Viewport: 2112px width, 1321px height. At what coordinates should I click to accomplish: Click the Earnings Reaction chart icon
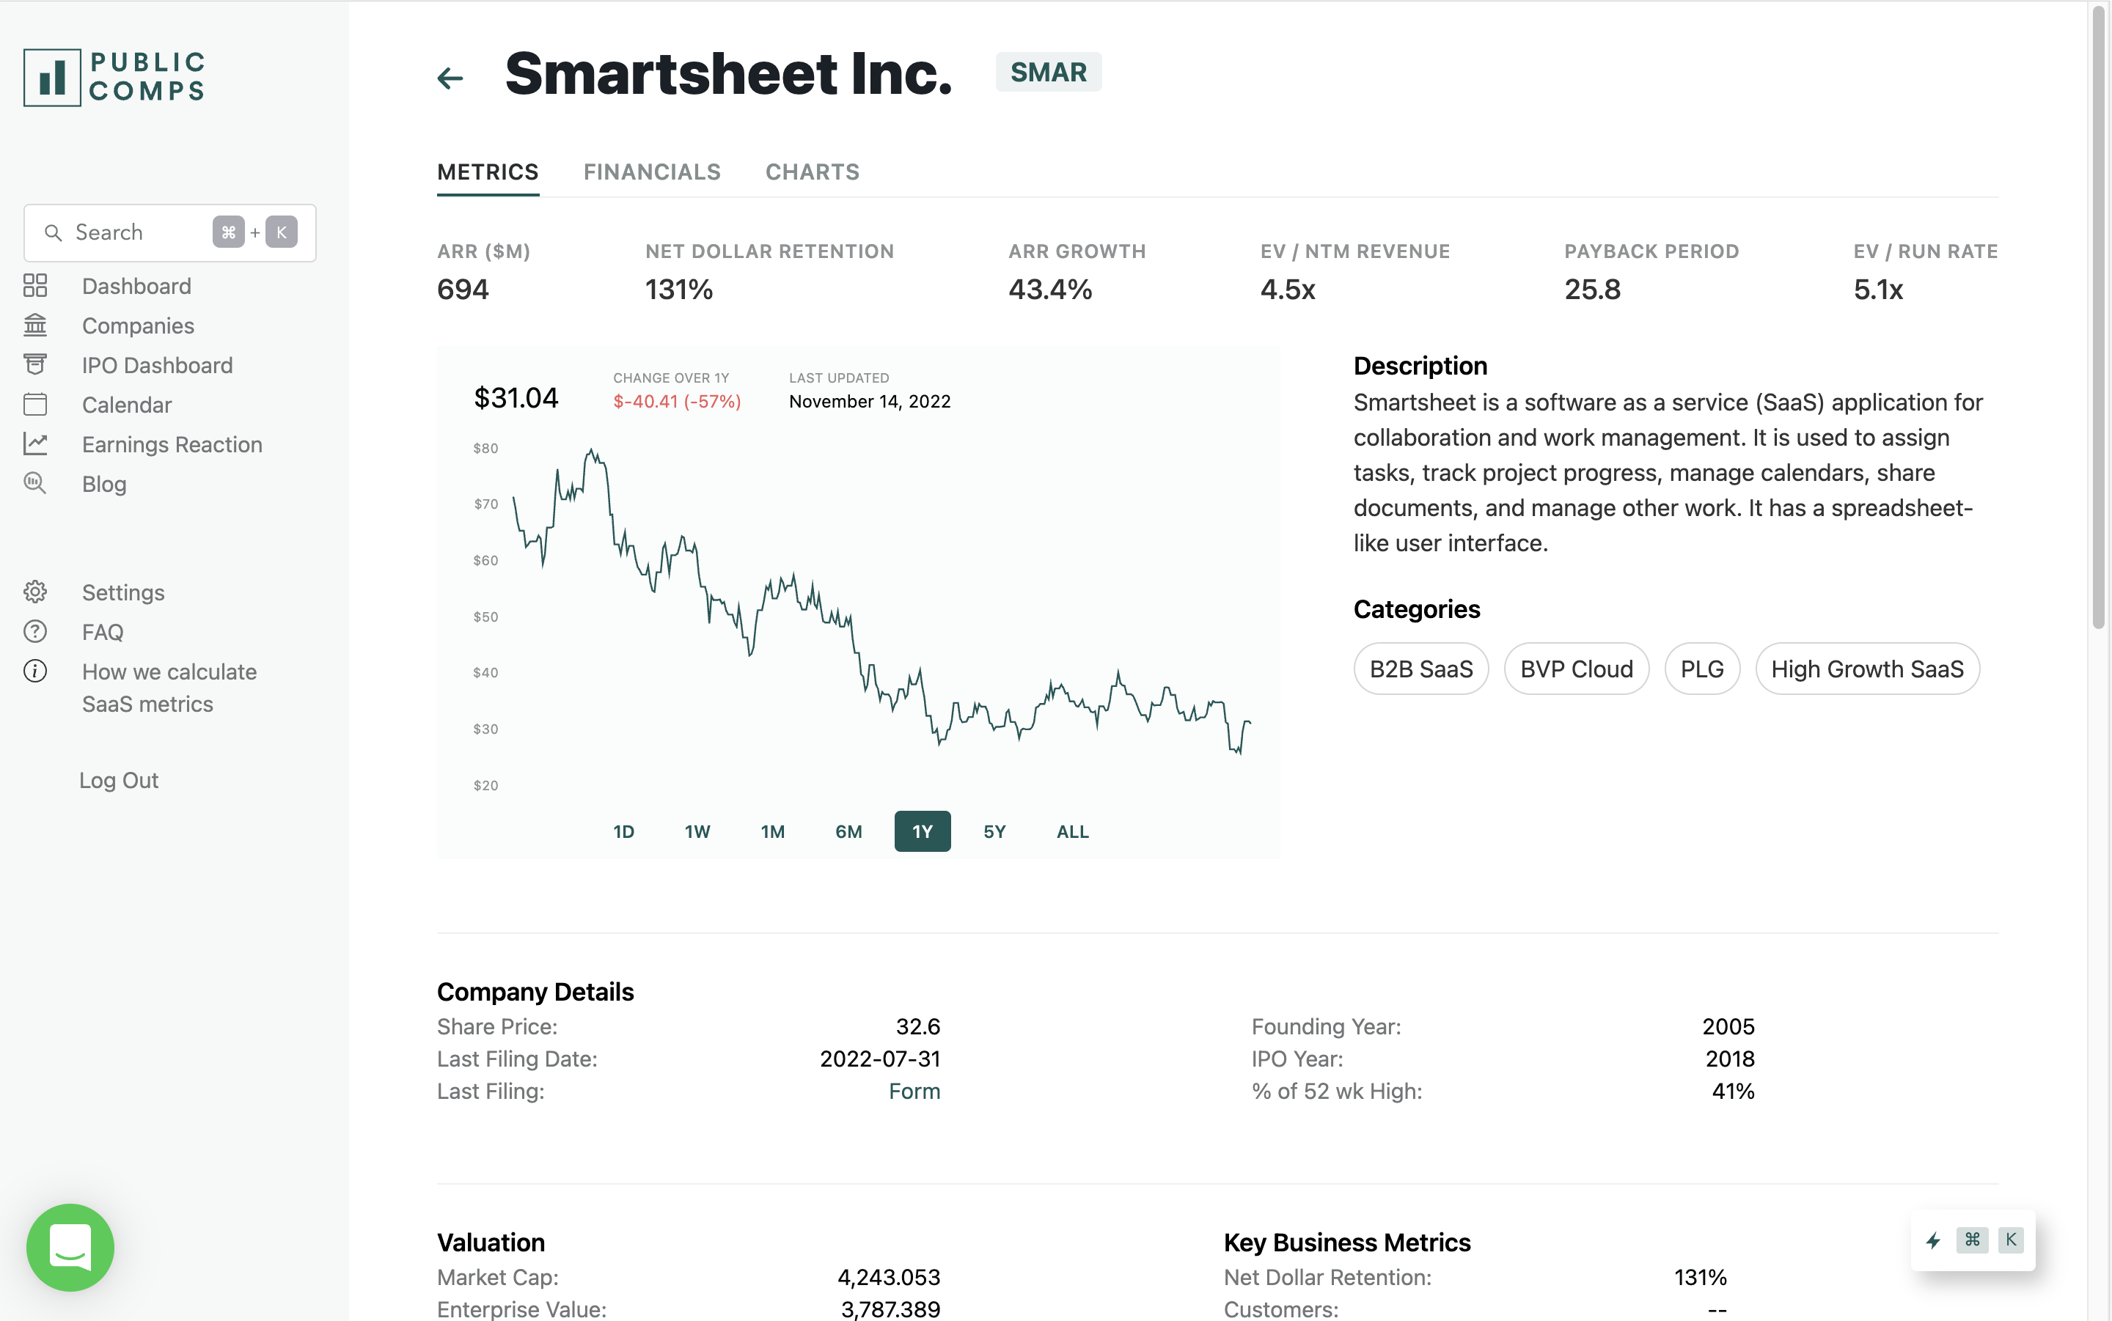pyautogui.click(x=35, y=444)
